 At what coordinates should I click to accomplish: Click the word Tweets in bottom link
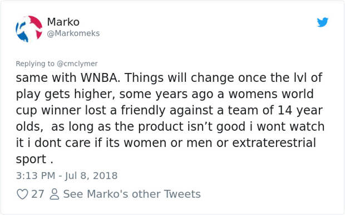(183, 194)
